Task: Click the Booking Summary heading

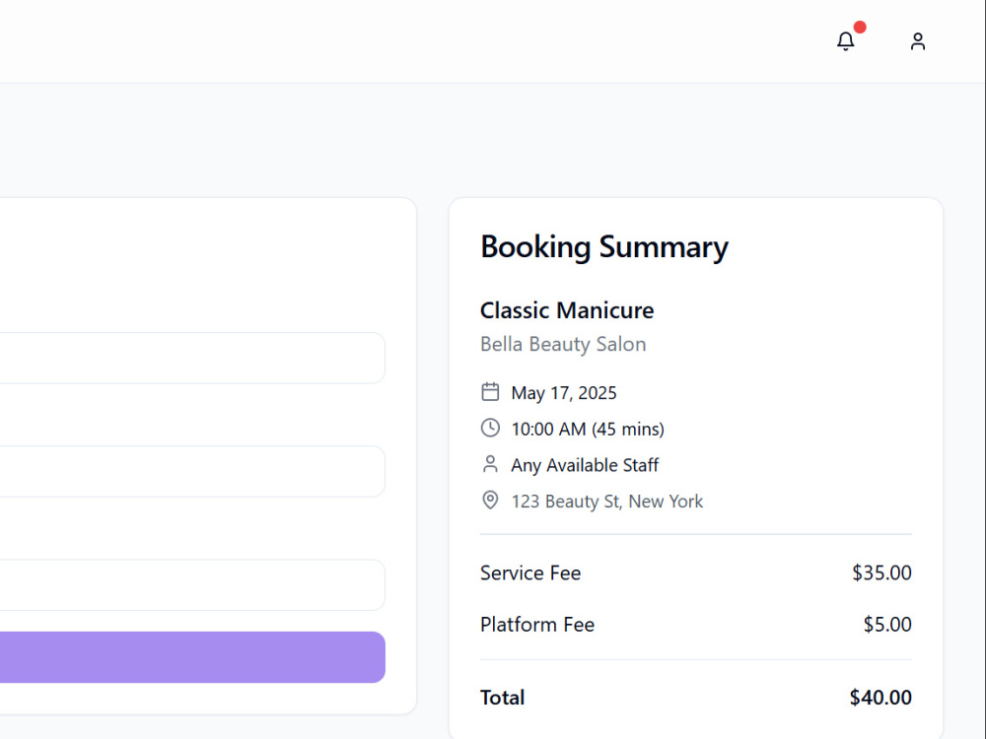Action: 603,247
